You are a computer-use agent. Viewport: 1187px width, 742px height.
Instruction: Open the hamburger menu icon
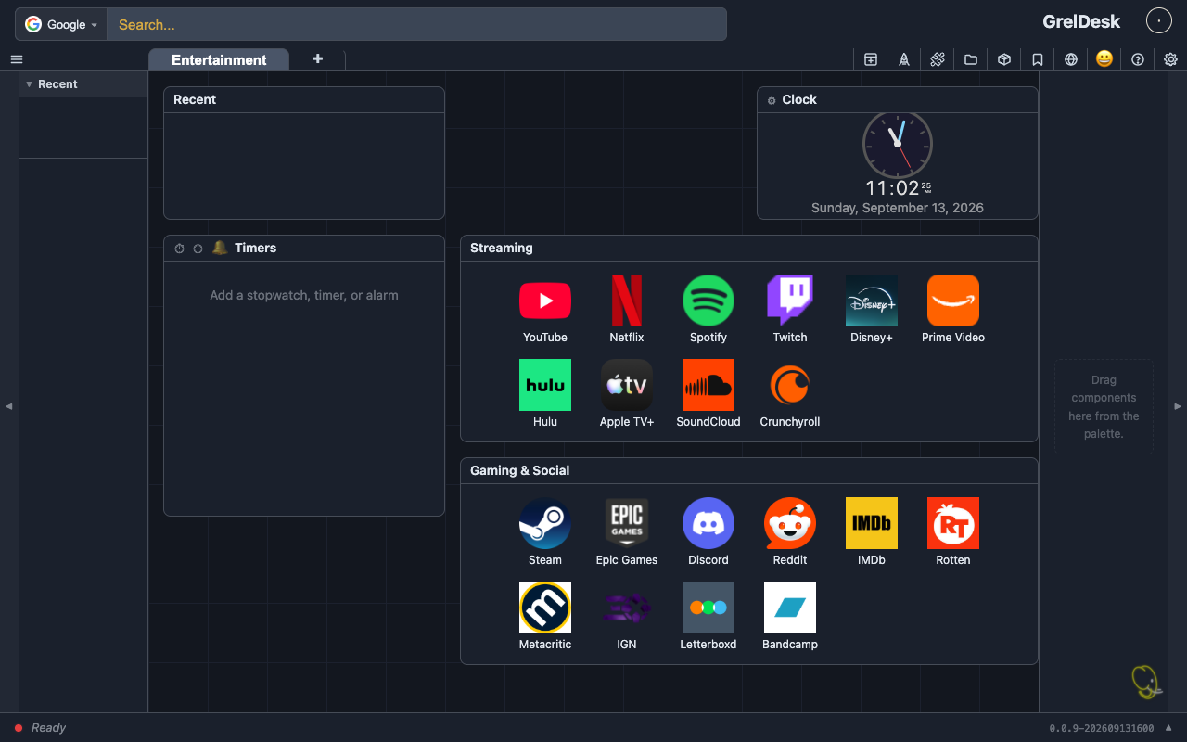coord(17,59)
